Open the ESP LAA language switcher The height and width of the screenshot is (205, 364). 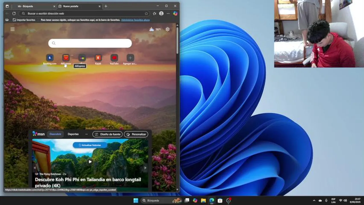click(x=334, y=200)
